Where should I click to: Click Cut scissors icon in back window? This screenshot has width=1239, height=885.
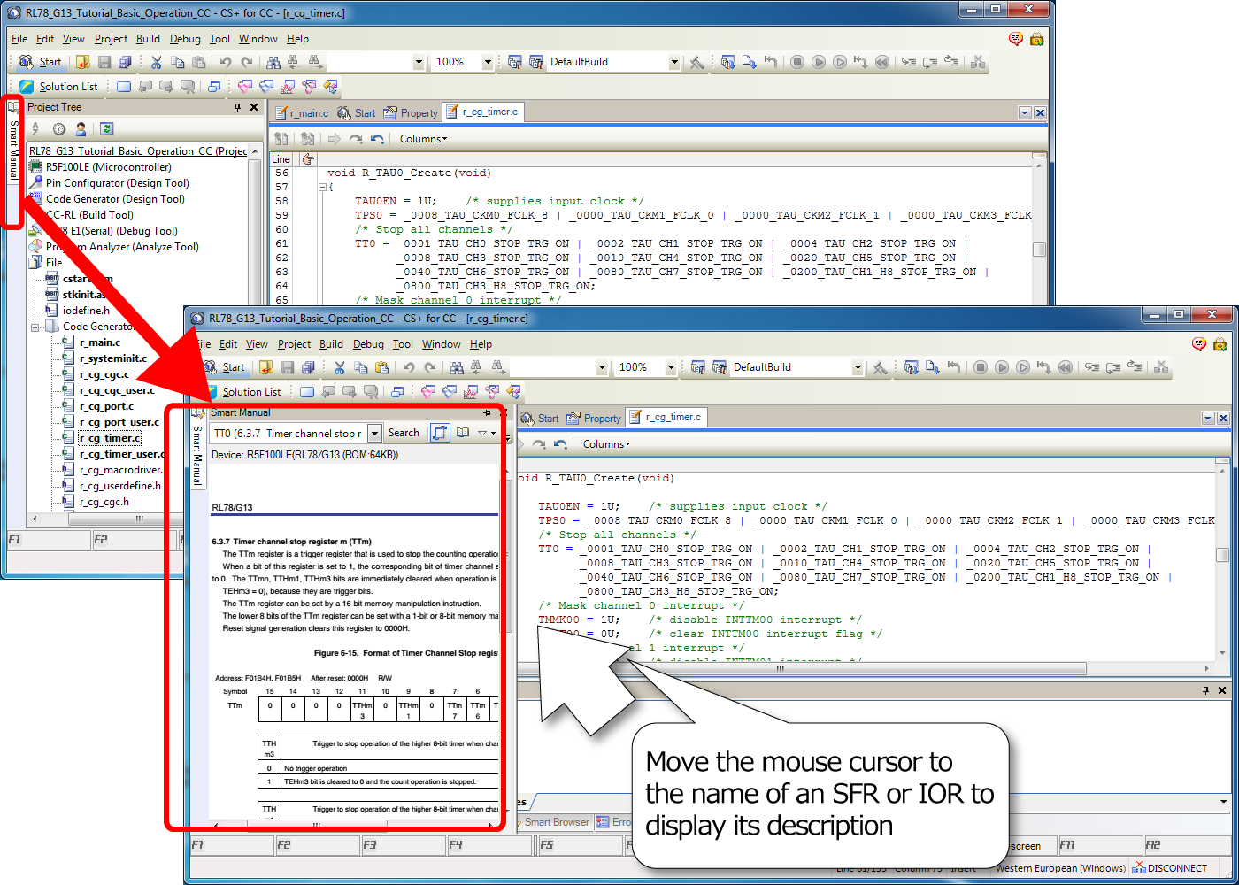(x=157, y=62)
